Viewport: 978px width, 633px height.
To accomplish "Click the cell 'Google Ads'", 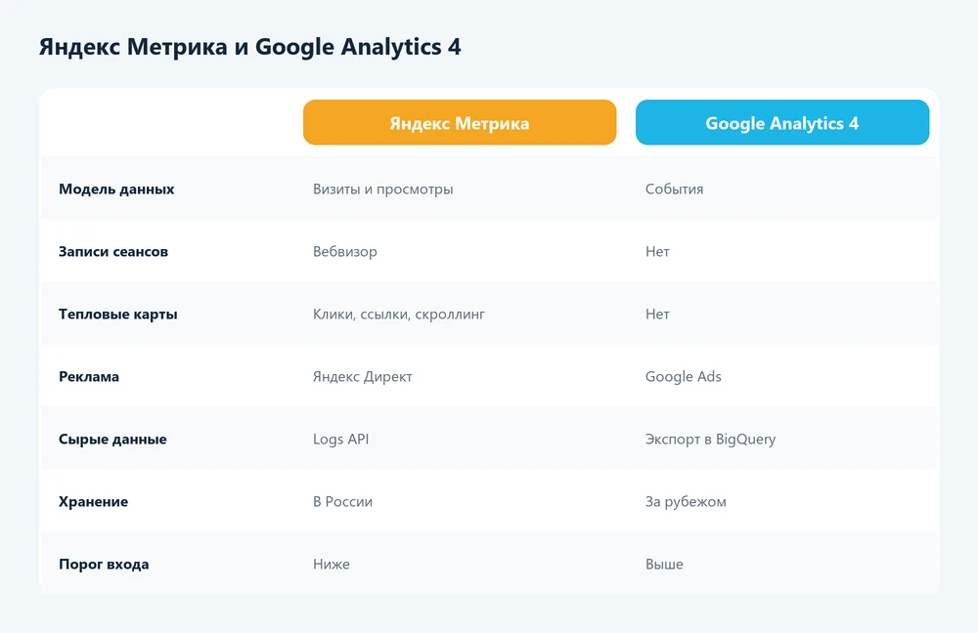I will 683,377.
